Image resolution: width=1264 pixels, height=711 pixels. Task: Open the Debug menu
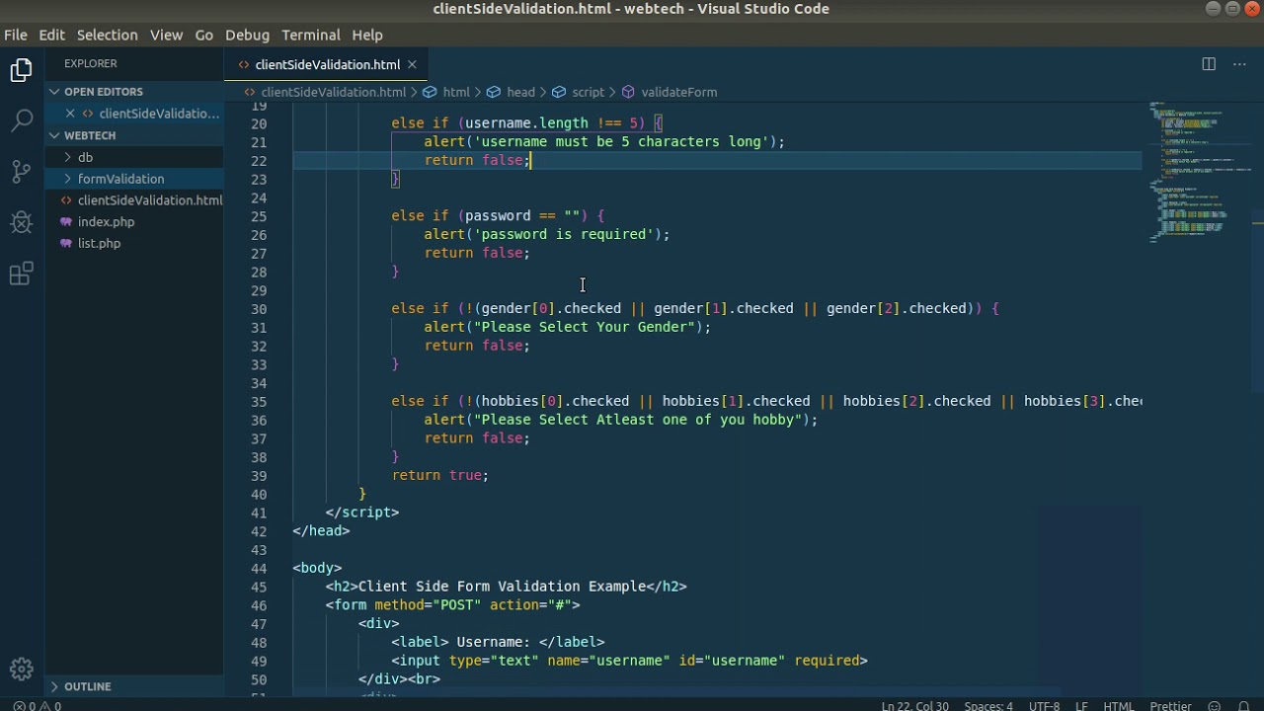click(247, 35)
